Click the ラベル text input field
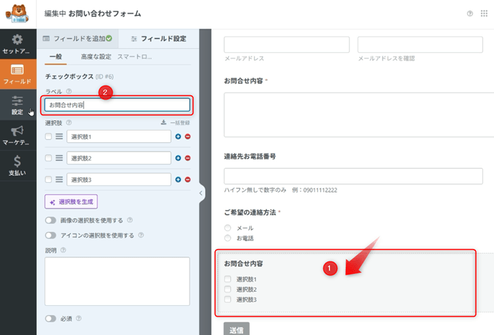The height and width of the screenshot is (335, 494). 117,105
